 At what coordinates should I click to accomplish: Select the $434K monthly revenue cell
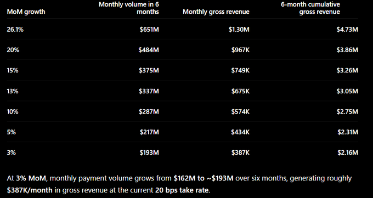coord(240,132)
